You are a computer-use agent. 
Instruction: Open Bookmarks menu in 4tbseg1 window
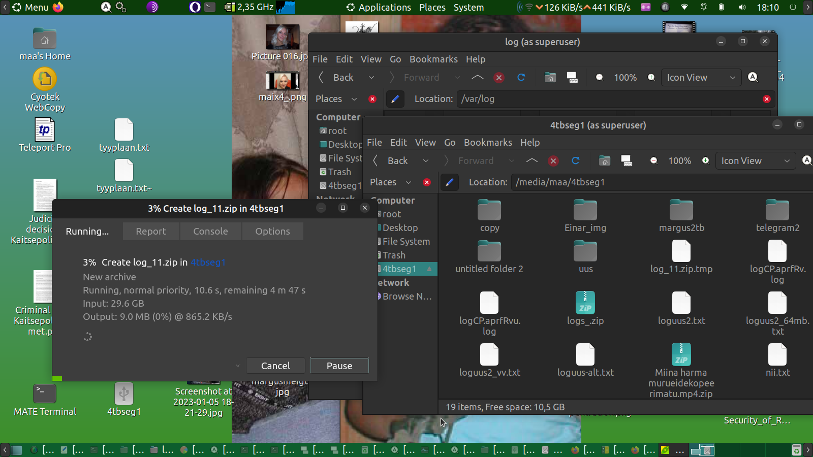488,143
